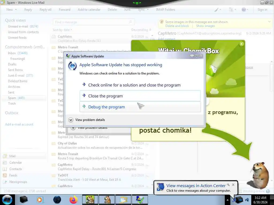Image resolution: width=274 pixels, height=205 pixels.
Task: Open View messages in Action Center link
Action: (x=196, y=186)
